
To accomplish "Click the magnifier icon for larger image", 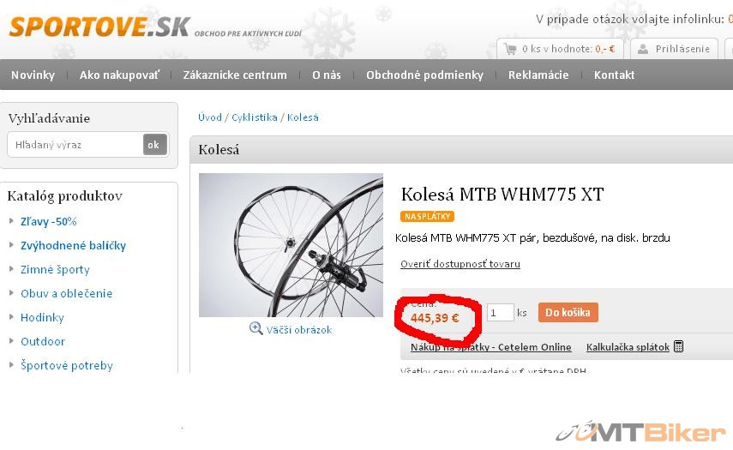I will [x=255, y=328].
